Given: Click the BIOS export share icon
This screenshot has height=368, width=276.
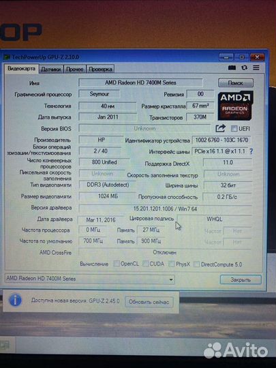Looking at the screenshot, I should (220, 128).
